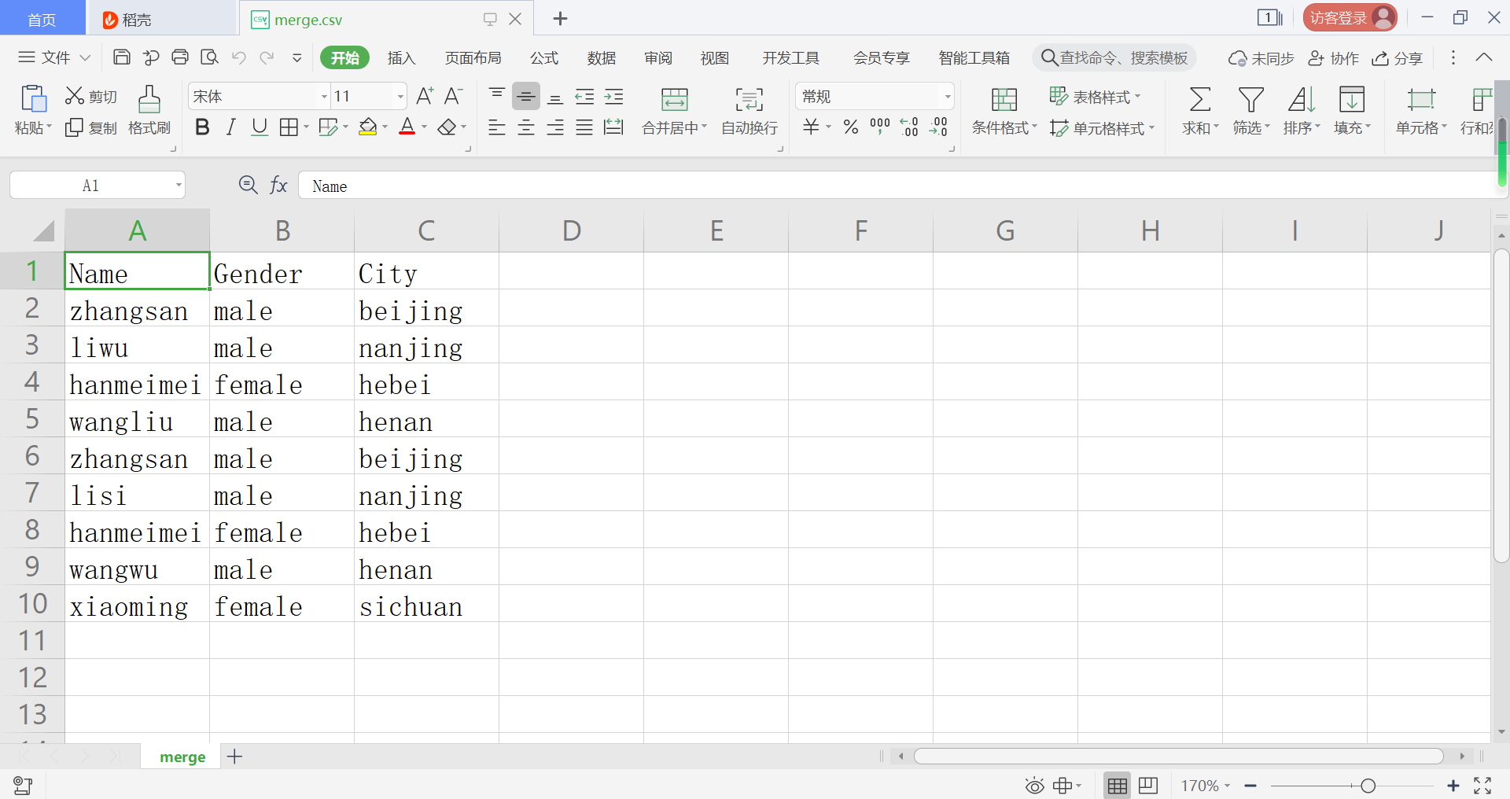Click the Save icon in quick access toolbar
The image size is (1510, 799).
122,57
